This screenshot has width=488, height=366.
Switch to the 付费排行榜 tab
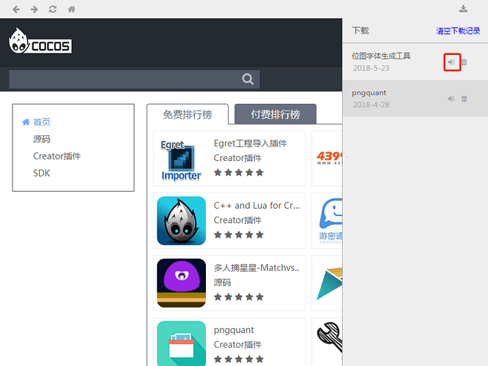pyautogui.click(x=276, y=114)
